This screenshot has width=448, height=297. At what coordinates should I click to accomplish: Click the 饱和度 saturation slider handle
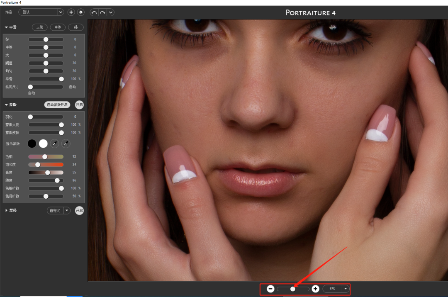38,165
